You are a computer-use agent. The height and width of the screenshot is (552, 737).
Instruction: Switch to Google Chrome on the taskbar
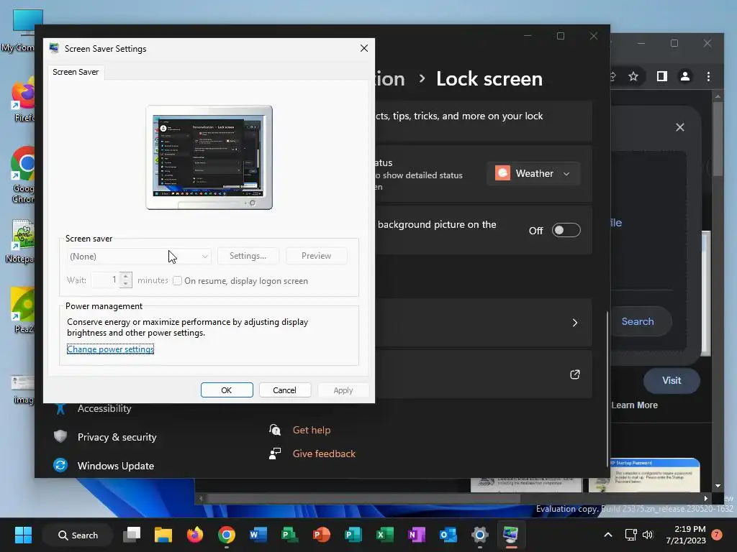click(x=227, y=535)
